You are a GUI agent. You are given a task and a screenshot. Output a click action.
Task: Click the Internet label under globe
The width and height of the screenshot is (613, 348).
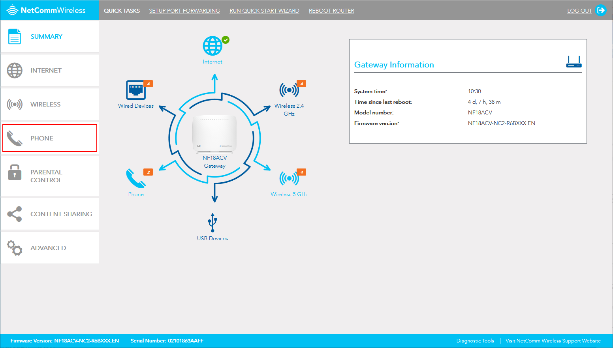(x=212, y=62)
